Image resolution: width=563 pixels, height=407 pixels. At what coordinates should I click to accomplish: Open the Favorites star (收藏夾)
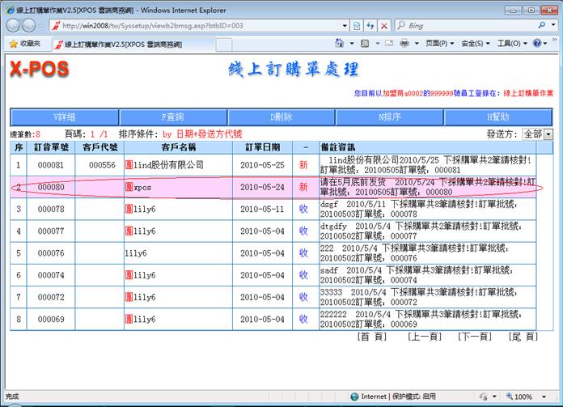25,43
